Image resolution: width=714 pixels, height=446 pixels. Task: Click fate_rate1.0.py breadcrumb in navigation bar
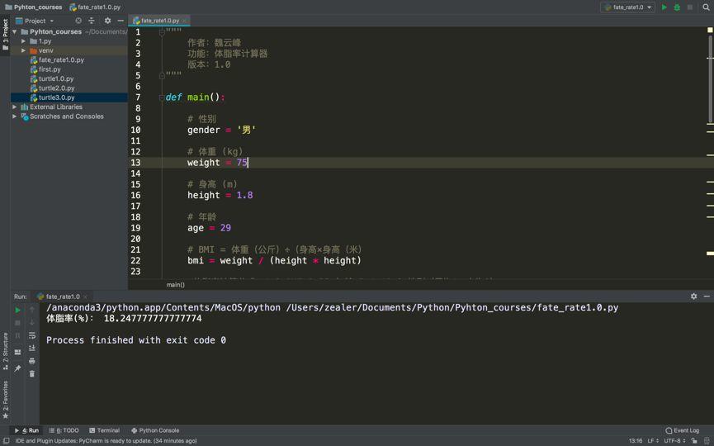point(95,7)
